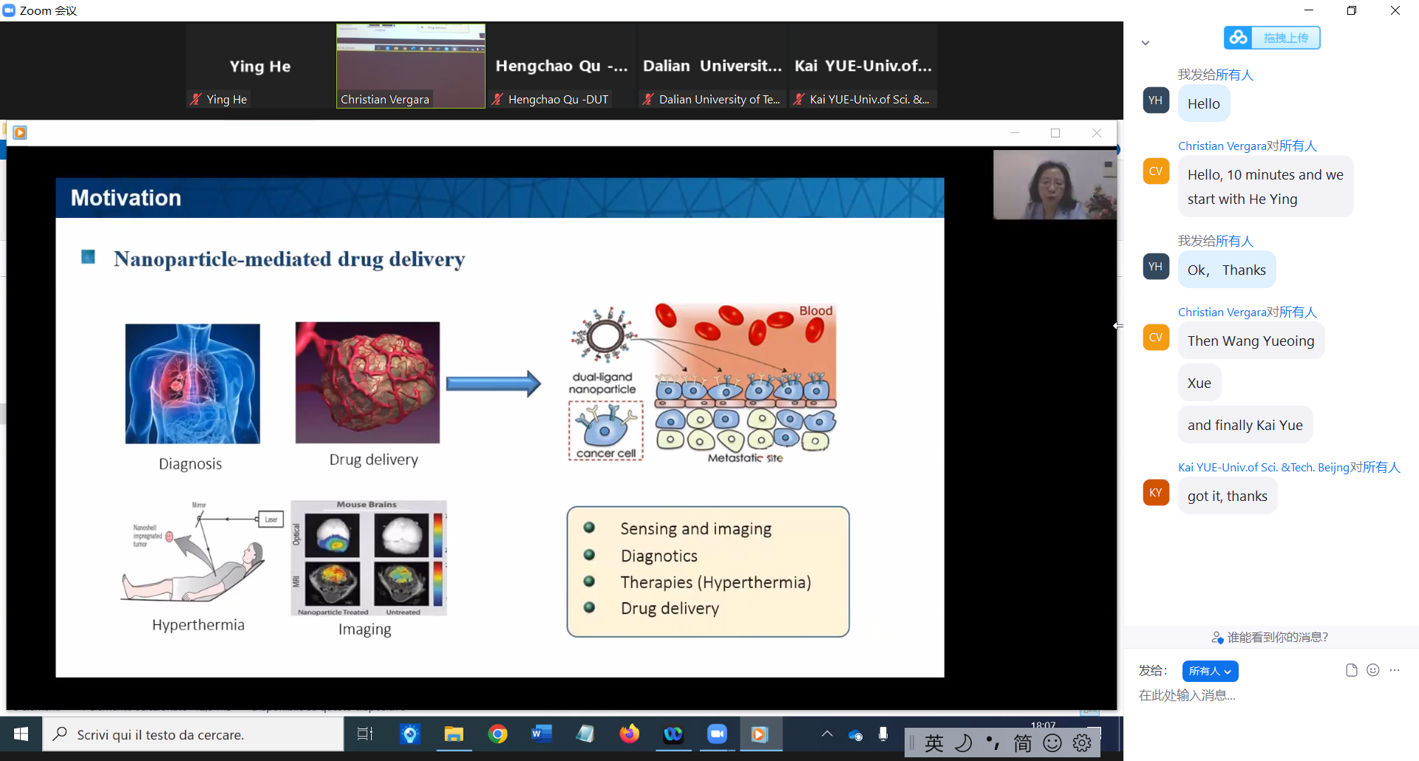Click the Webex icon in the taskbar
This screenshot has width=1419, height=761.
673,734
